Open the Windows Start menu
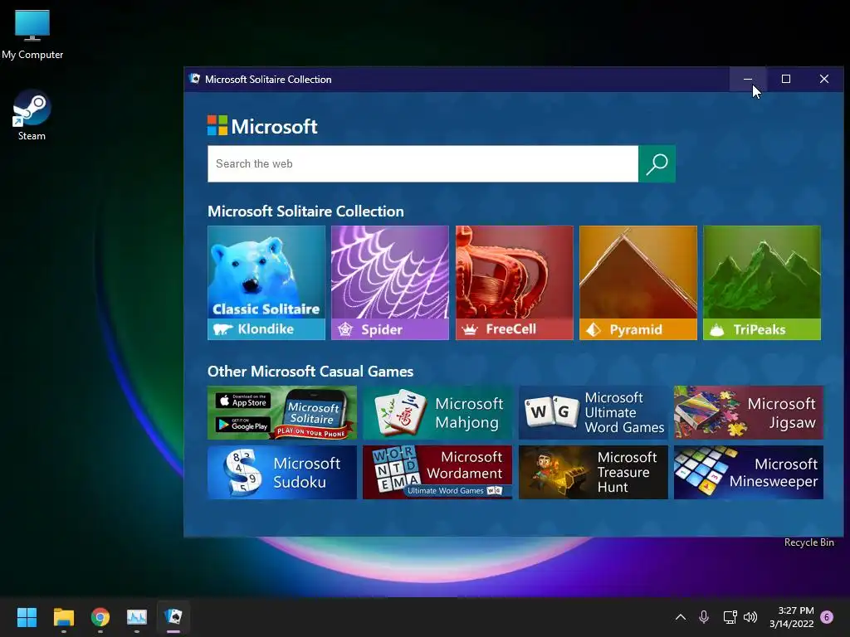This screenshot has height=637, width=850. pyautogui.click(x=27, y=617)
